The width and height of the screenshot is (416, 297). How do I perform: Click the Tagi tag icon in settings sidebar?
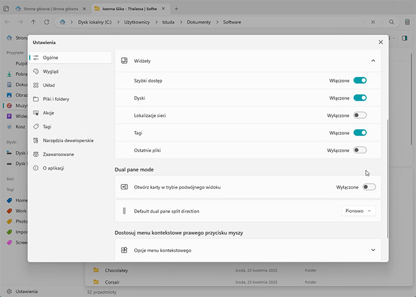pos(37,126)
